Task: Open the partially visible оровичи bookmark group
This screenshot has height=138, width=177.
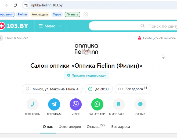Action: pyautogui.click(x=7, y=15)
